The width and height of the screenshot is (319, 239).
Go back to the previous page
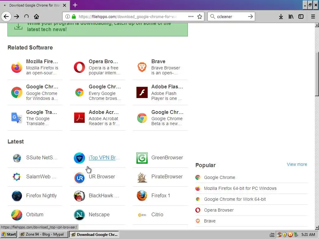6,16
